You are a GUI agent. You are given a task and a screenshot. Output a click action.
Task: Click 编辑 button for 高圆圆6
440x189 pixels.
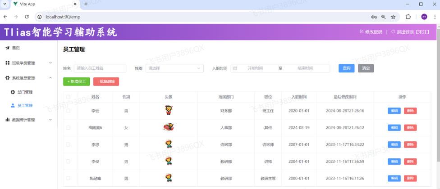point(394,128)
